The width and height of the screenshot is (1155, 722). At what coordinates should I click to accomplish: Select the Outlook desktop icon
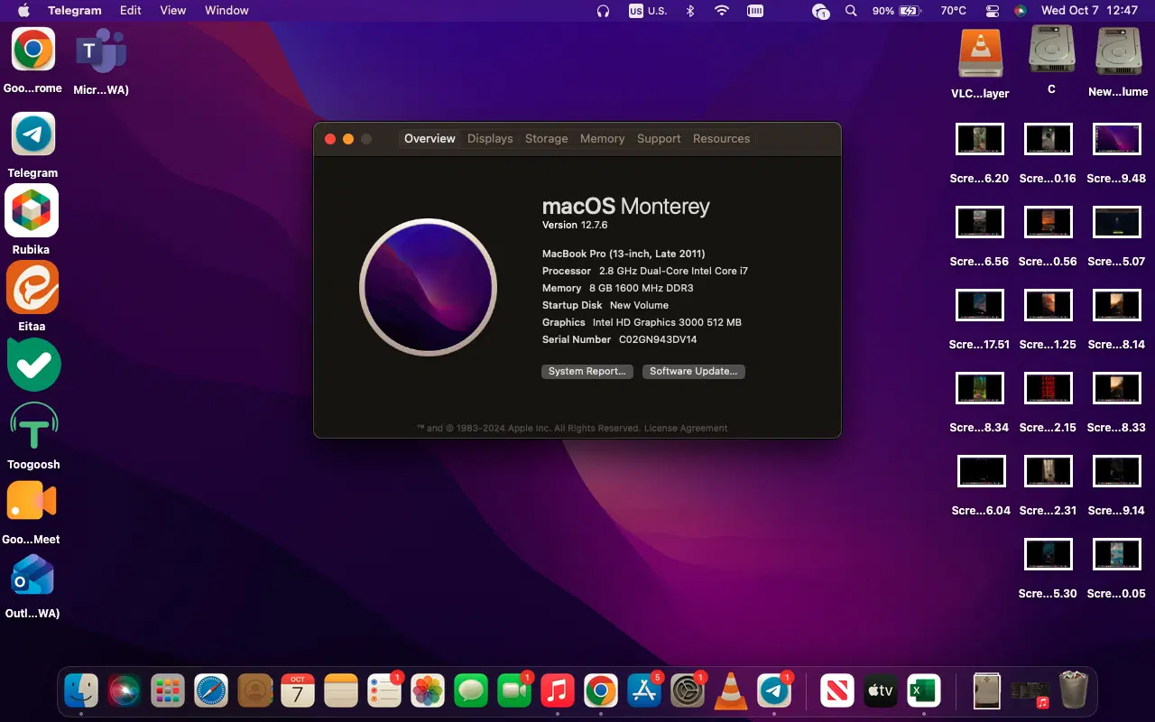point(32,576)
